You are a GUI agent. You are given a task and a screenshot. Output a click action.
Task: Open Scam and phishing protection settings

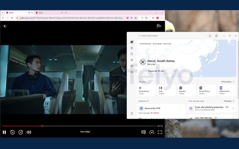(212, 108)
